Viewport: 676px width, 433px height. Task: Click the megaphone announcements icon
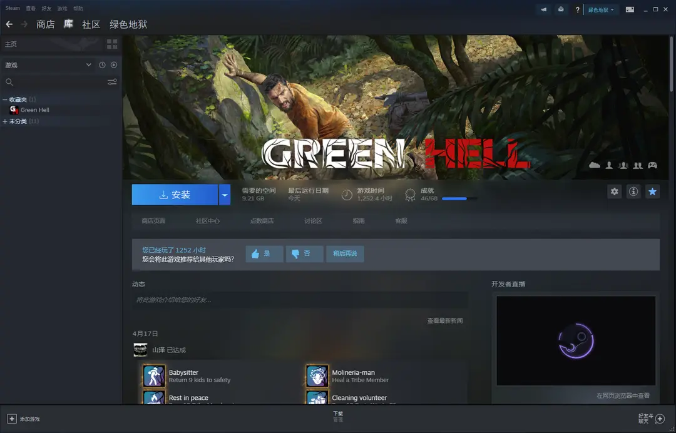tap(544, 9)
